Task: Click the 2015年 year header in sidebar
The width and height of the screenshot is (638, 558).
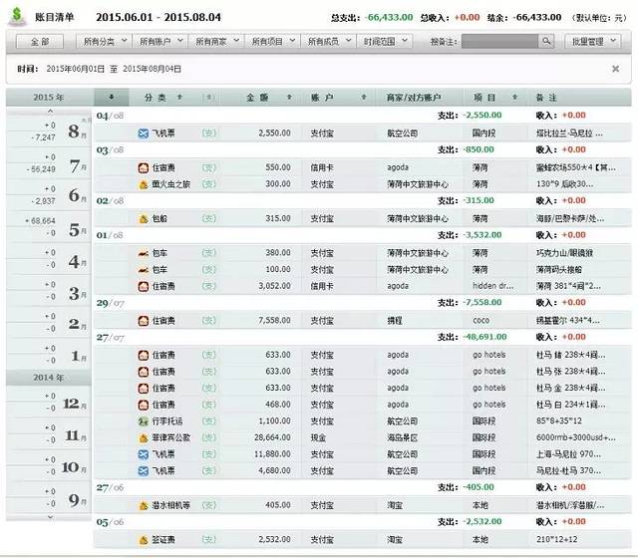Action: point(48,98)
